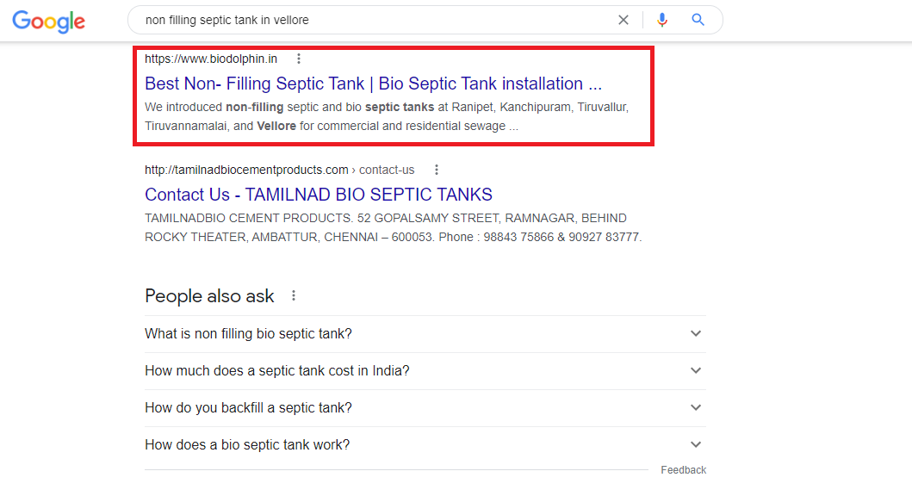Expand "How do you backfill a septic tank?" question

[248, 408]
